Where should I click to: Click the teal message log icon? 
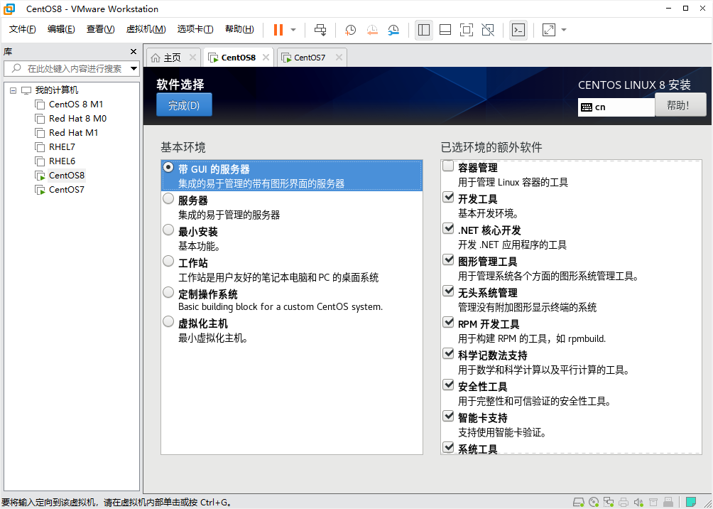691,502
